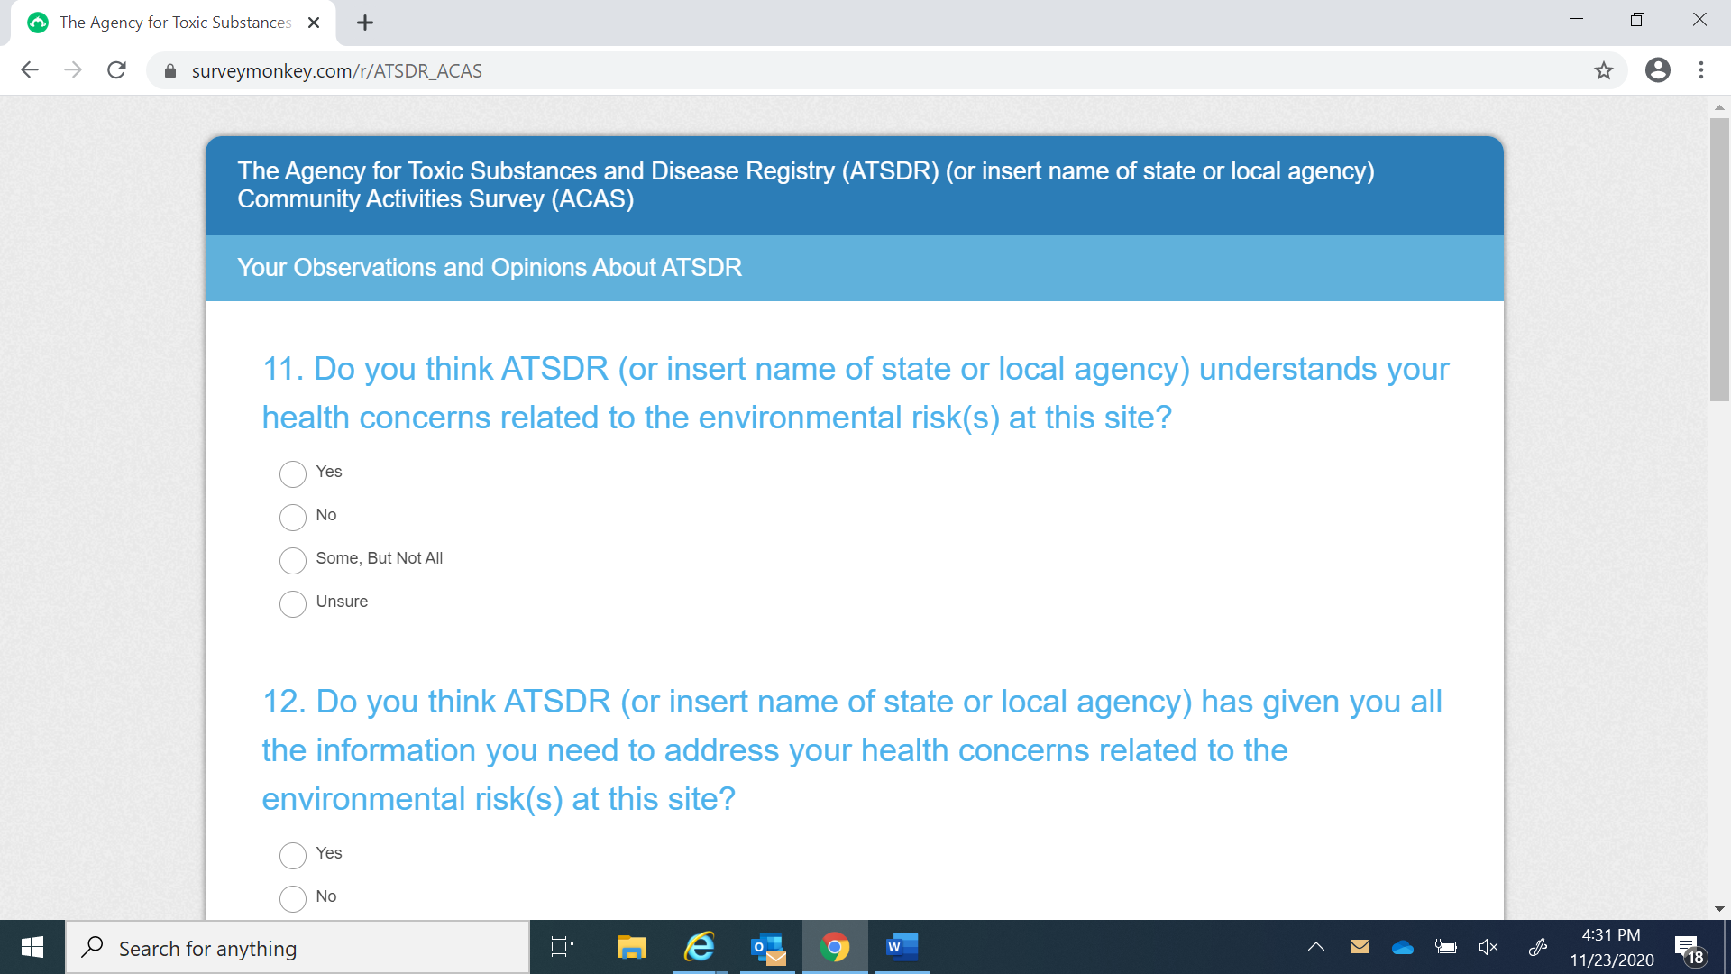Open a new browser tab
Image resolution: width=1731 pixels, height=974 pixels.
point(365,23)
